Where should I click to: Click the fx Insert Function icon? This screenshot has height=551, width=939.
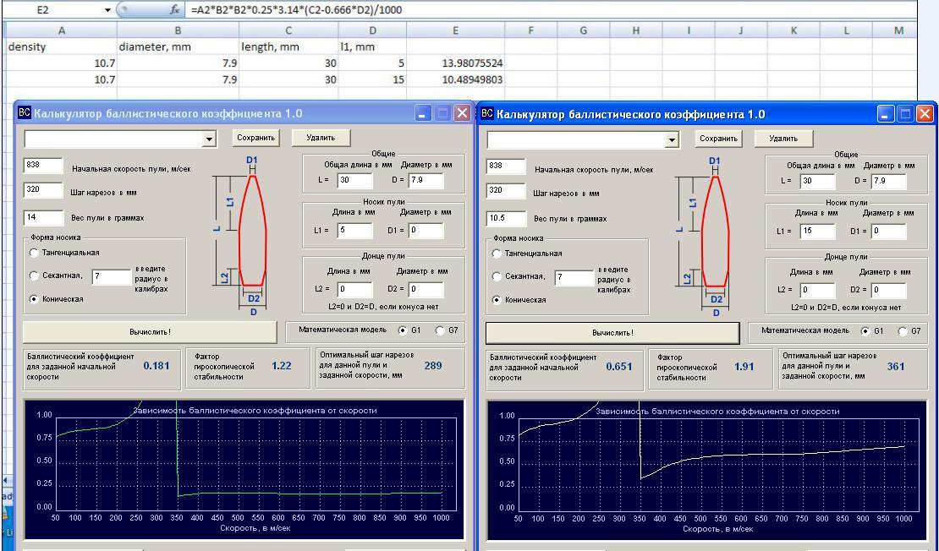[x=174, y=9]
